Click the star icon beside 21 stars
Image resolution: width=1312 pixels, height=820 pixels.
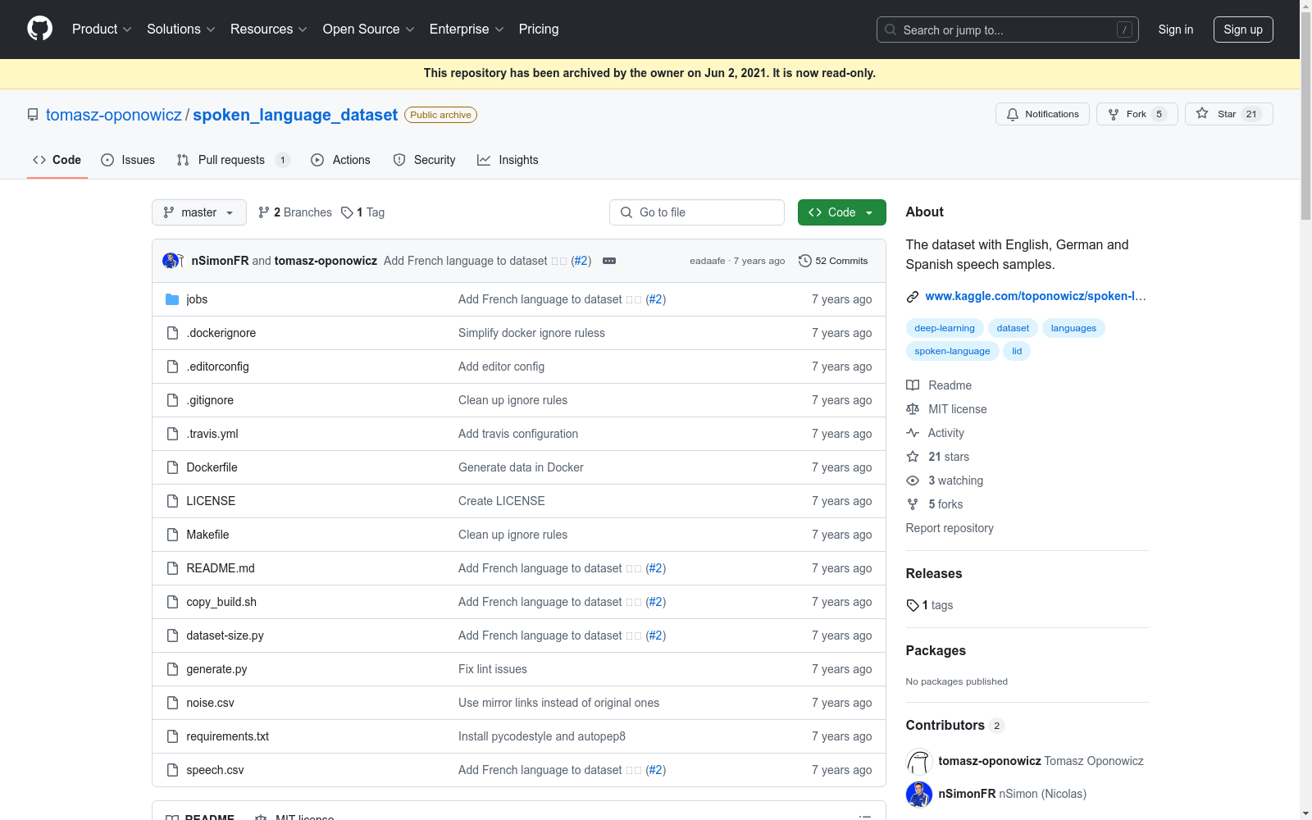pyautogui.click(x=913, y=457)
